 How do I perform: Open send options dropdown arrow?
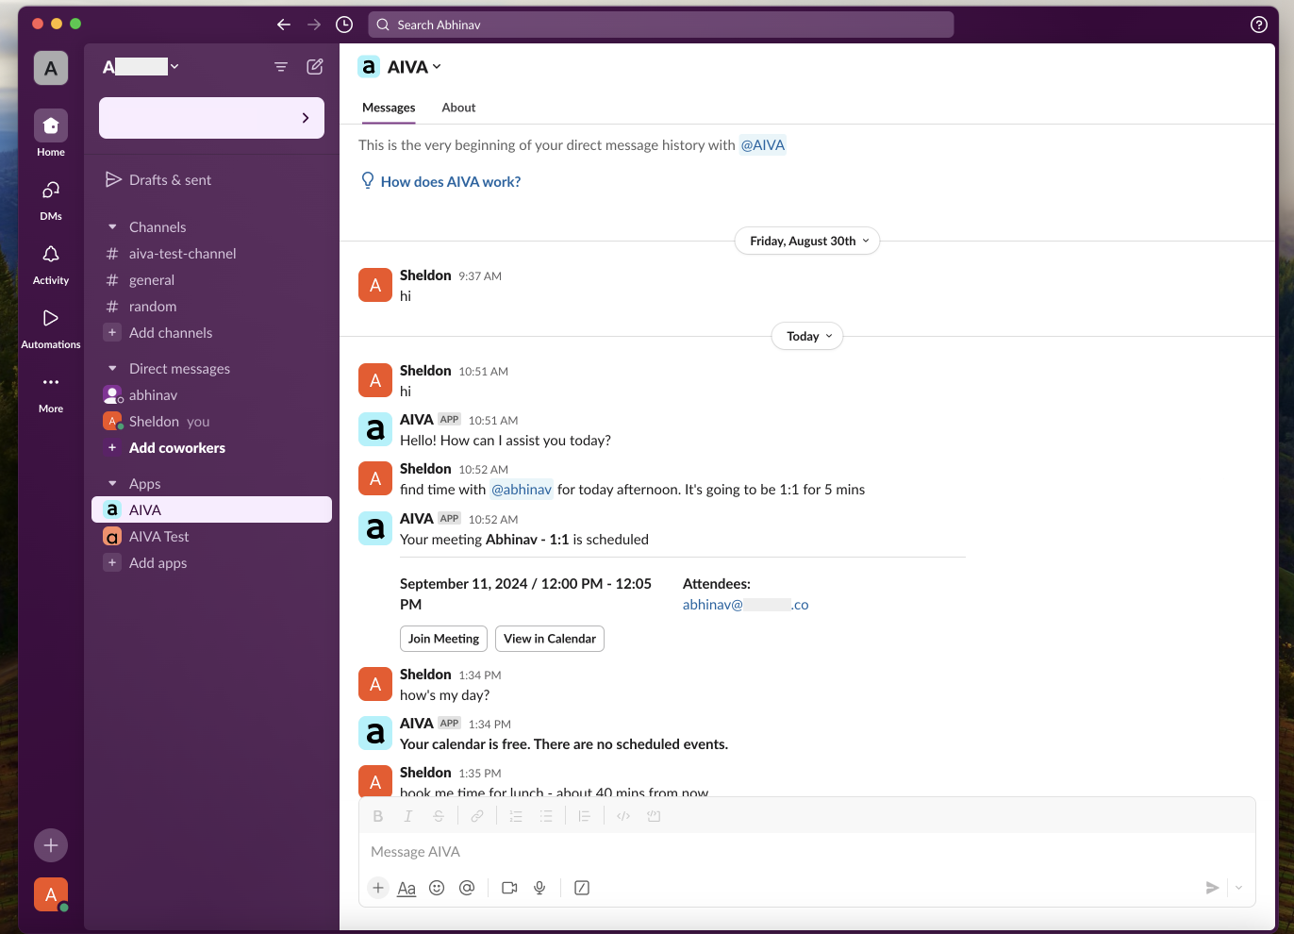[x=1238, y=888]
